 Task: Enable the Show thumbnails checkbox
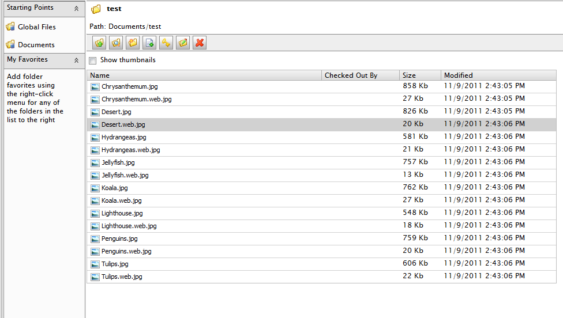(x=93, y=60)
